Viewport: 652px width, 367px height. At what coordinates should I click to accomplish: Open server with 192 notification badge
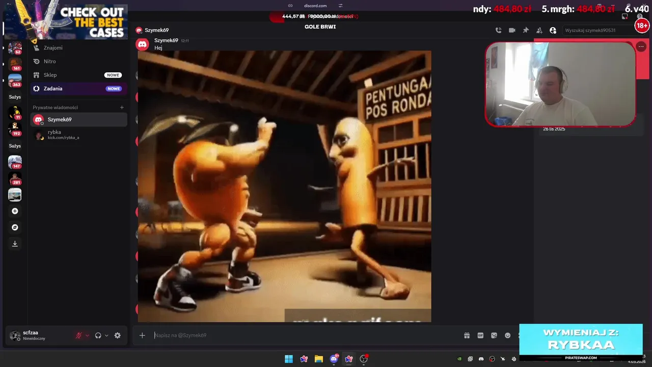[x=15, y=129]
